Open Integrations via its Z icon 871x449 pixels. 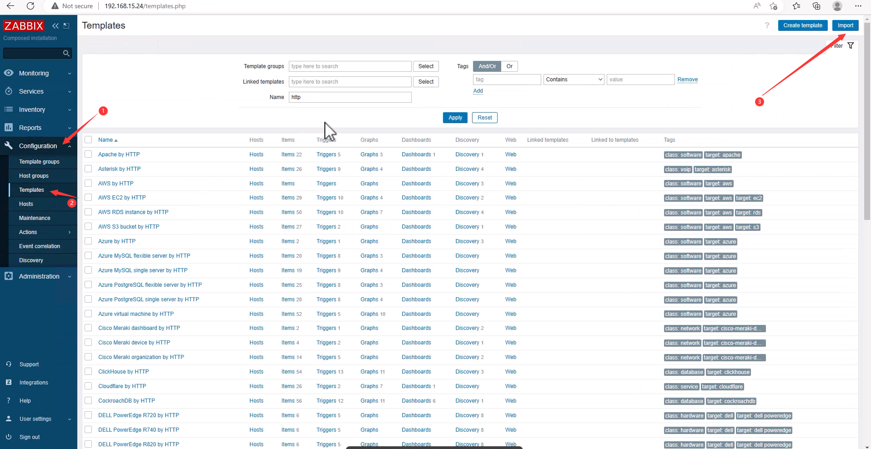9,382
